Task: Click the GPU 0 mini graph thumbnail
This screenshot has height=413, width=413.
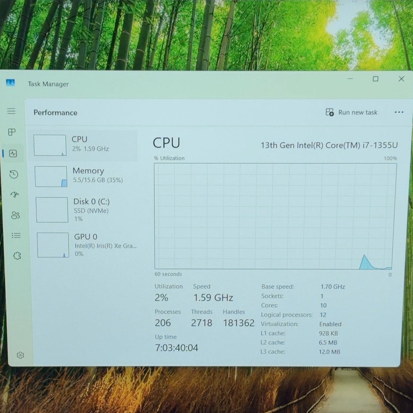Action: click(x=53, y=245)
